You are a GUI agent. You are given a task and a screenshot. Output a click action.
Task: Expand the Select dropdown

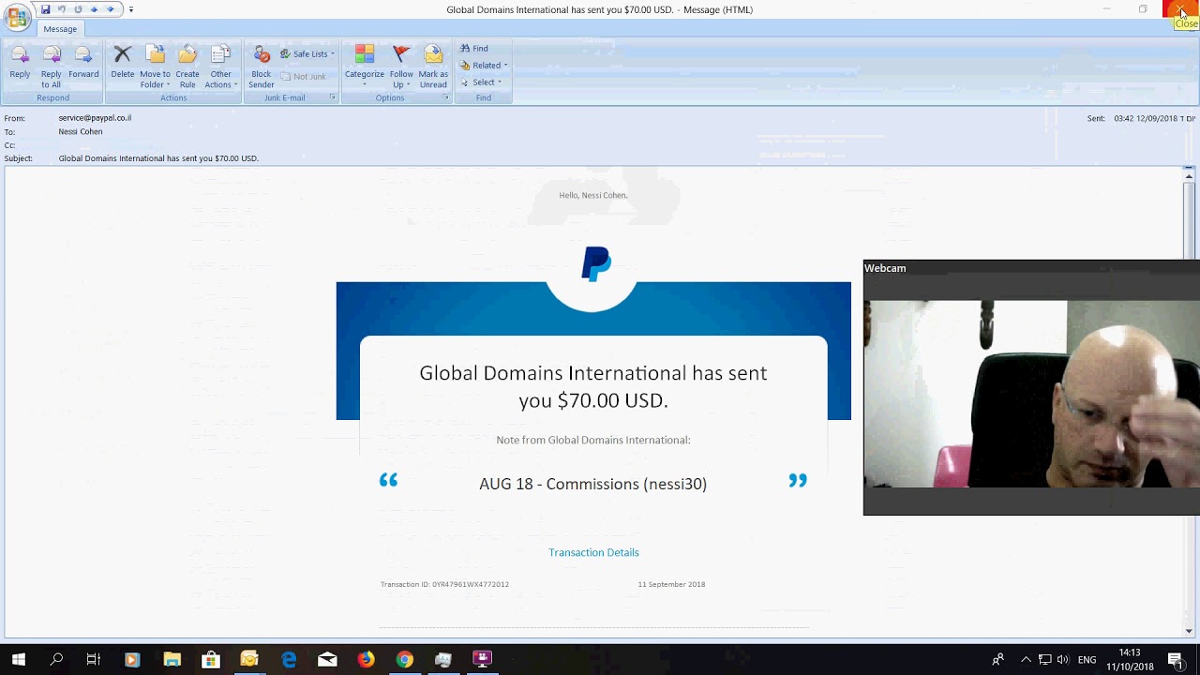481,82
